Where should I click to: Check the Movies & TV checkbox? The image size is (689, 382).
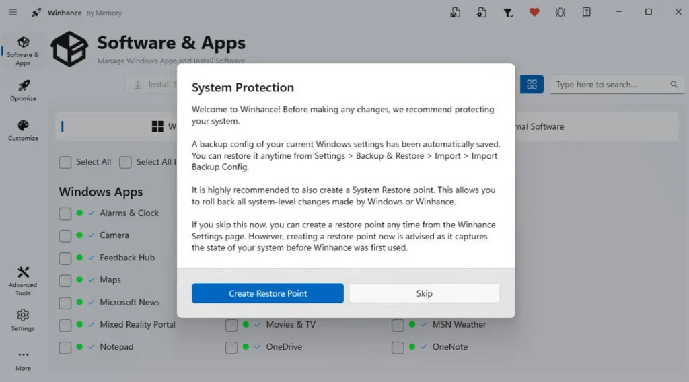coord(231,326)
